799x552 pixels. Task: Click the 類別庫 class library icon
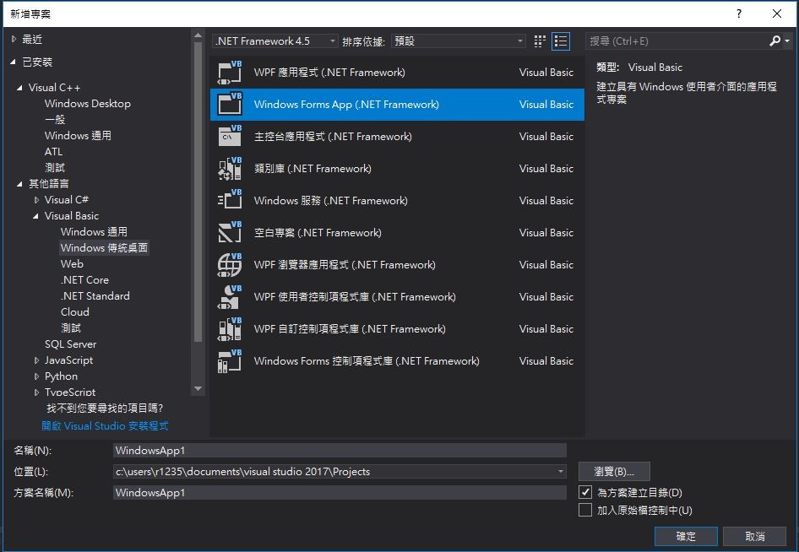point(229,169)
